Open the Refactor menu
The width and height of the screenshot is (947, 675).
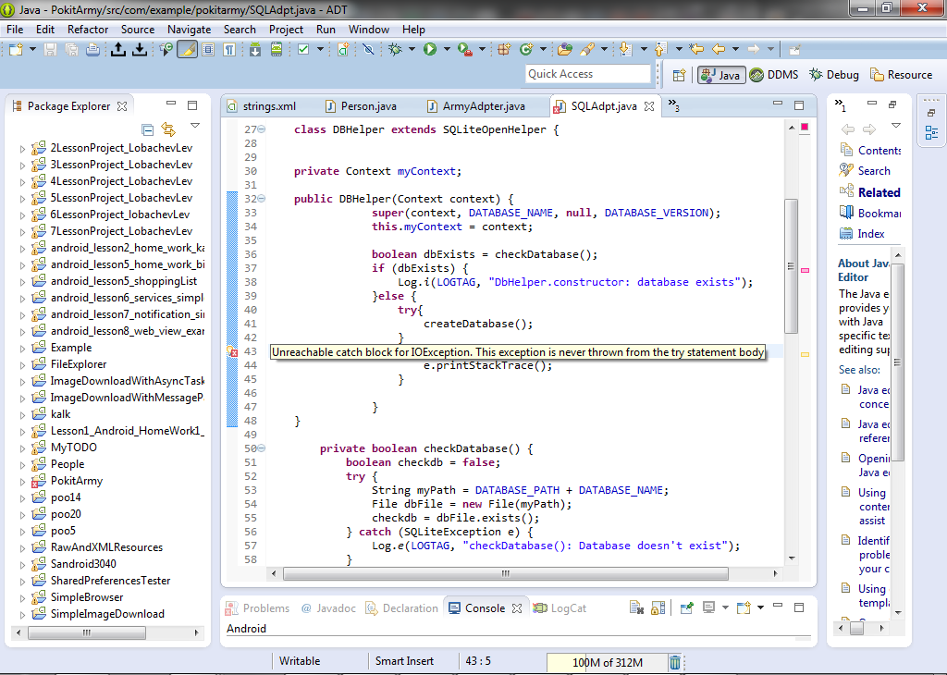[88, 29]
